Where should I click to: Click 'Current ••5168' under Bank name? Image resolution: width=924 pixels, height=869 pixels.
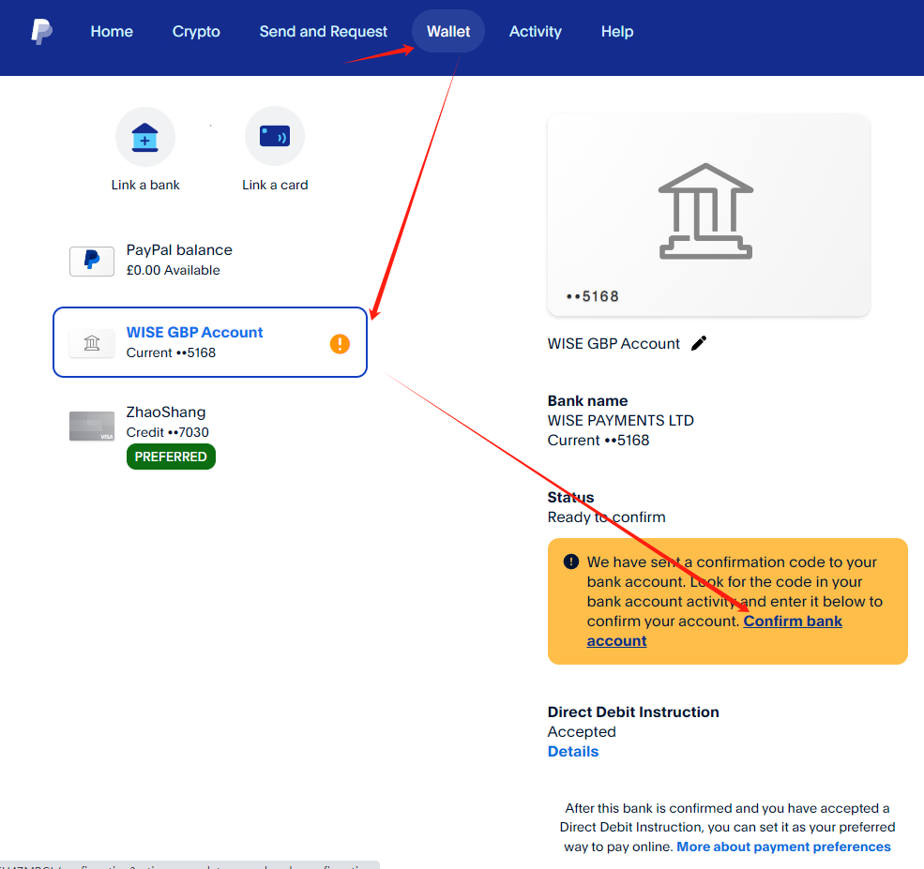(598, 441)
